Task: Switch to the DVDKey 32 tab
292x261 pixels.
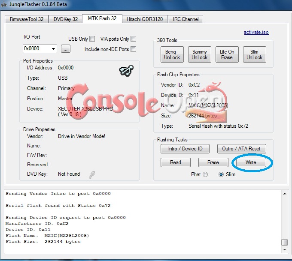Action: pyautogui.click(x=66, y=19)
